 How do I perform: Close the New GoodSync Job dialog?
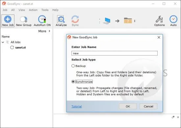(x=159, y=37)
